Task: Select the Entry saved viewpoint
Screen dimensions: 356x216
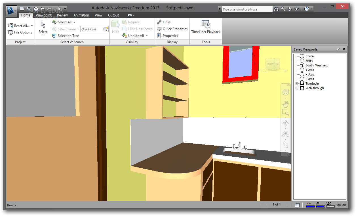Action: 306,61
